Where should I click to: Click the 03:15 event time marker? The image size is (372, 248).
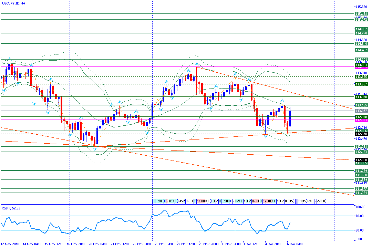[x=289, y=201]
